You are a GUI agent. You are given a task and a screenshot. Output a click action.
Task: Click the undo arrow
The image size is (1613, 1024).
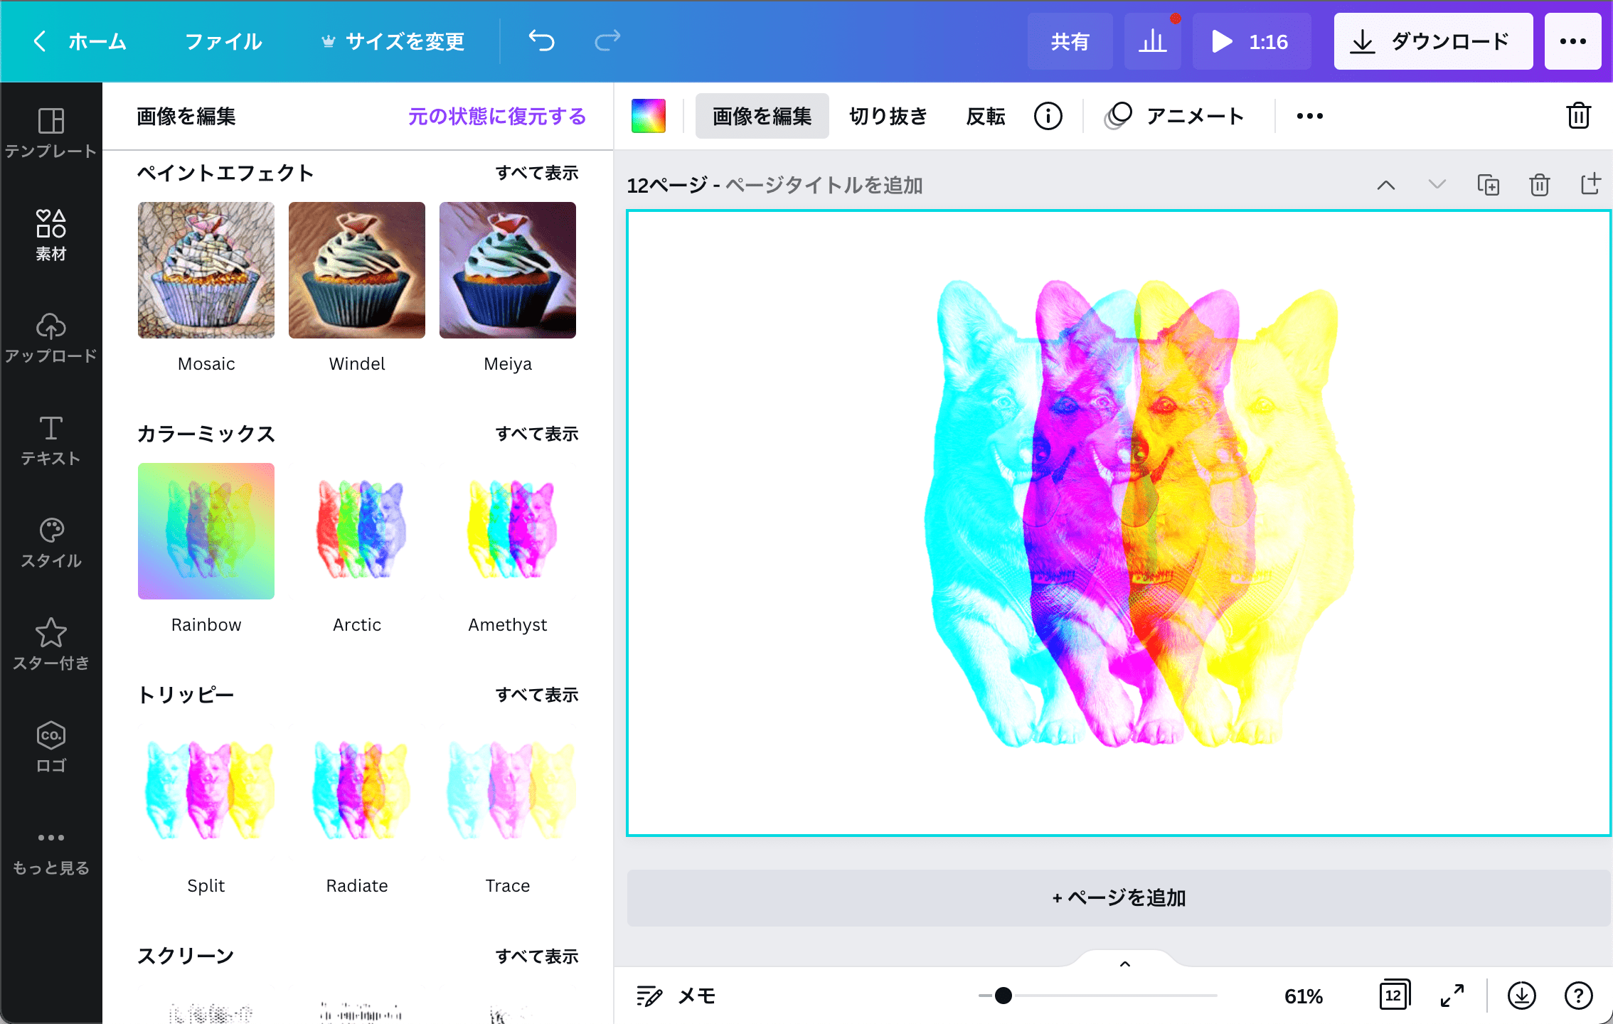point(541,41)
